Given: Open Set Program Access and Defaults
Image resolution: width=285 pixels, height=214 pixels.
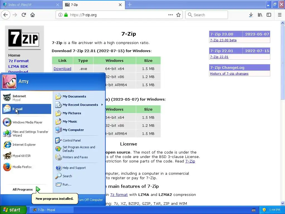Looking at the screenshot, I should click(x=79, y=149).
